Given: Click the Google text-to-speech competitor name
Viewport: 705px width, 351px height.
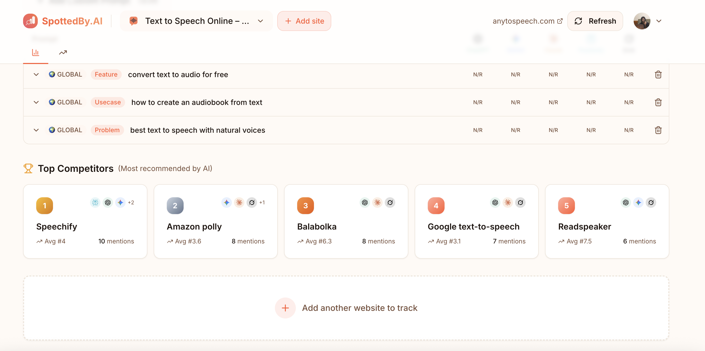Looking at the screenshot, I should pyautogui.click(x=473, y=227).
